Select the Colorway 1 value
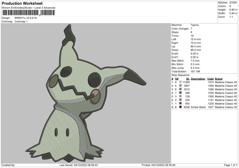This screenshot has width=239, height=168. click(21, 21)
